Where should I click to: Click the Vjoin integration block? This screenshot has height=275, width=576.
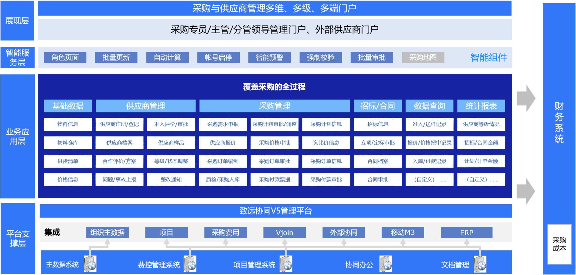(x=284, y=232)
